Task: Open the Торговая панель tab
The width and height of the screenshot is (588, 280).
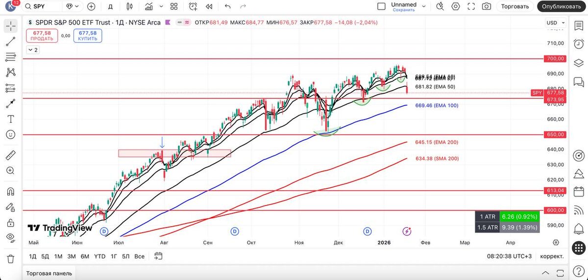Action: coord(49,273)
